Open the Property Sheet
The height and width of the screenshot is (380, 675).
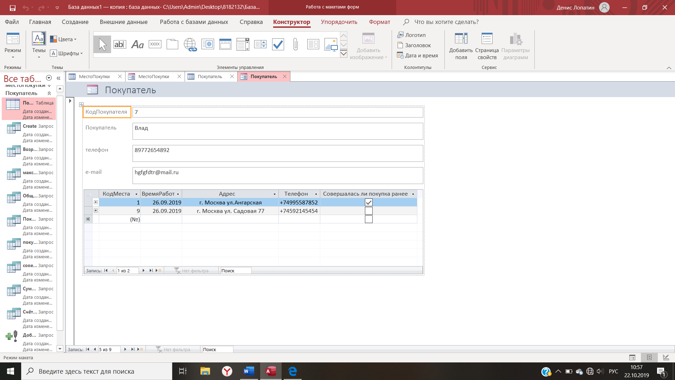[x=487, y=39]
